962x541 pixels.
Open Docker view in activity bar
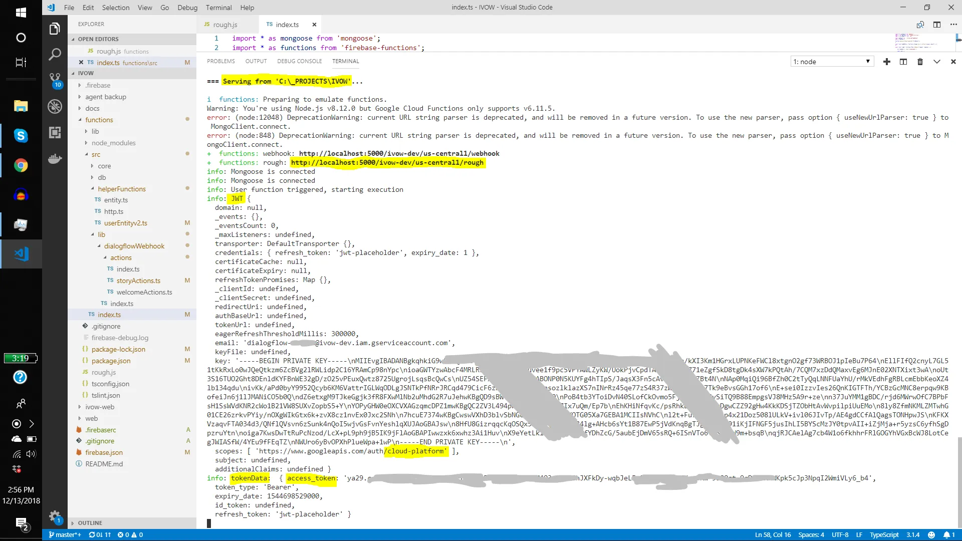click(x=55, y=159)
